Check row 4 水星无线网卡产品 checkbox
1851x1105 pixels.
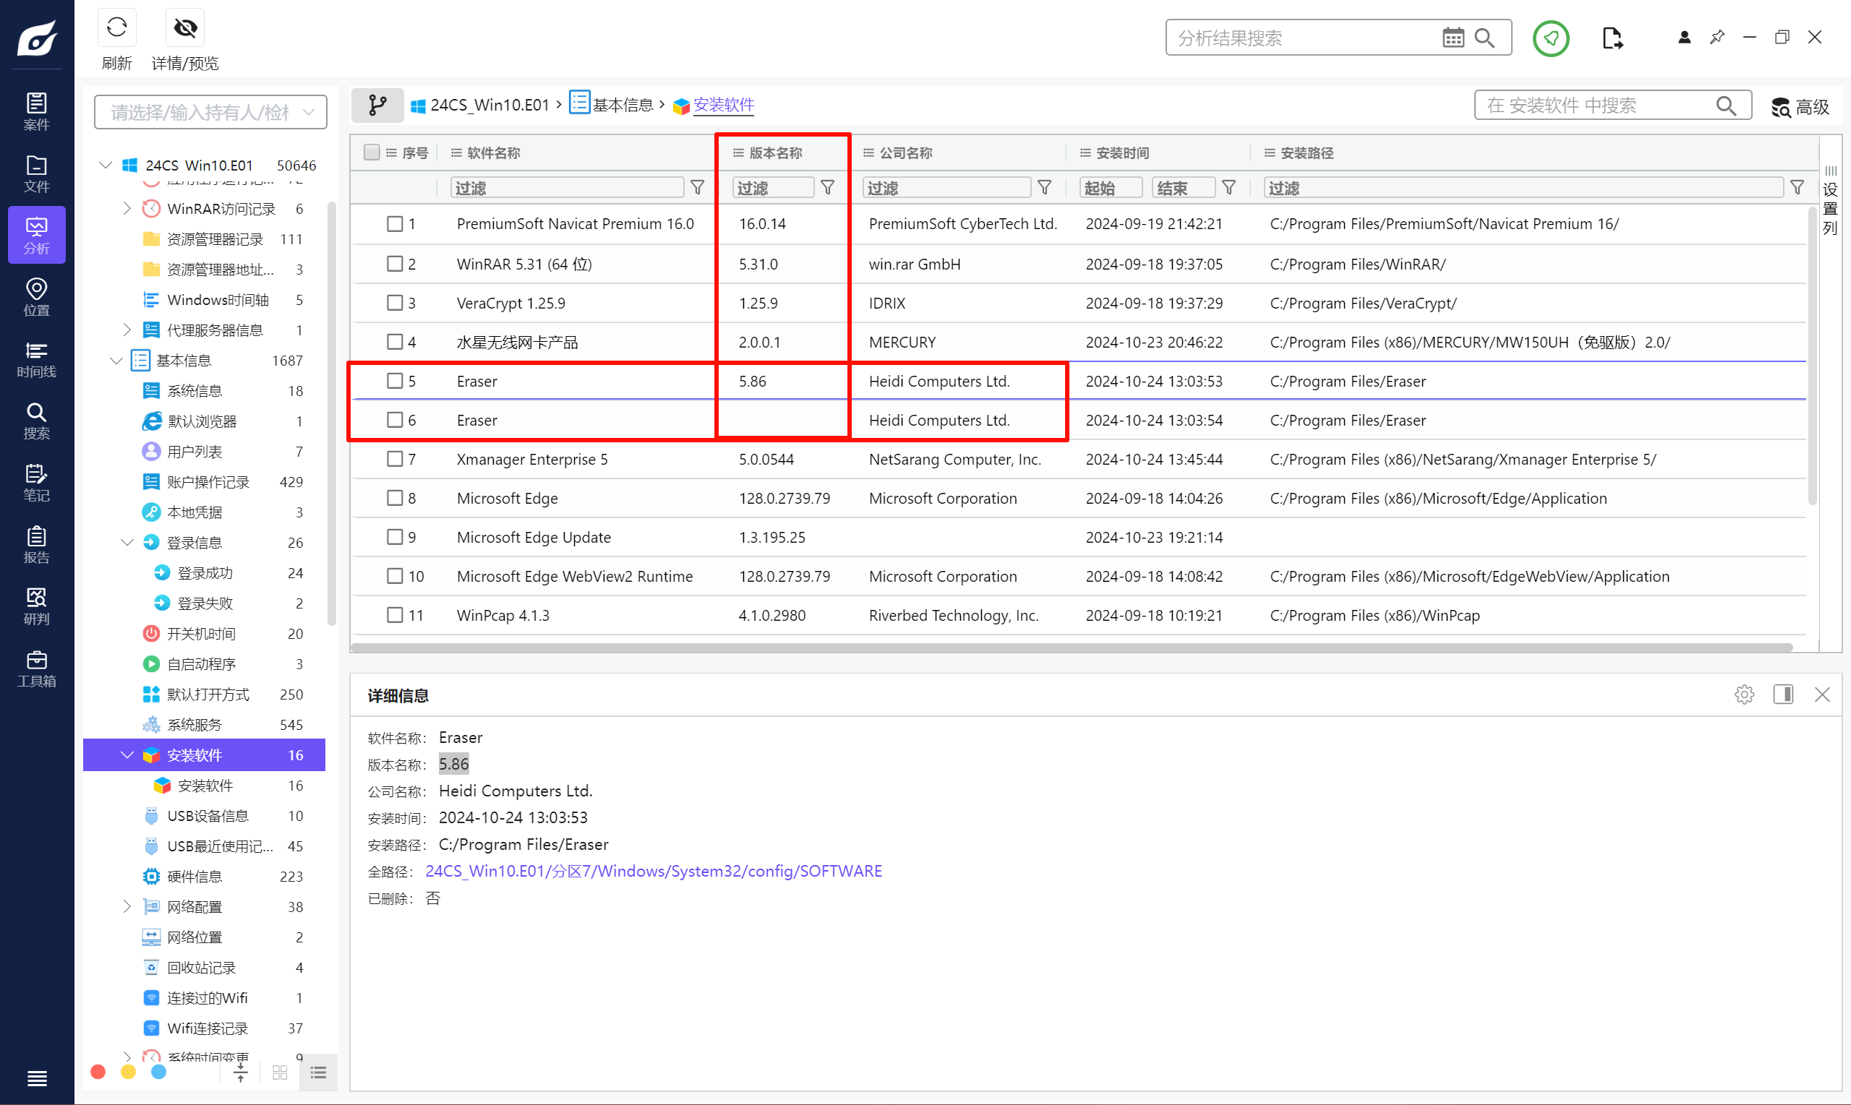click(395, 342)
